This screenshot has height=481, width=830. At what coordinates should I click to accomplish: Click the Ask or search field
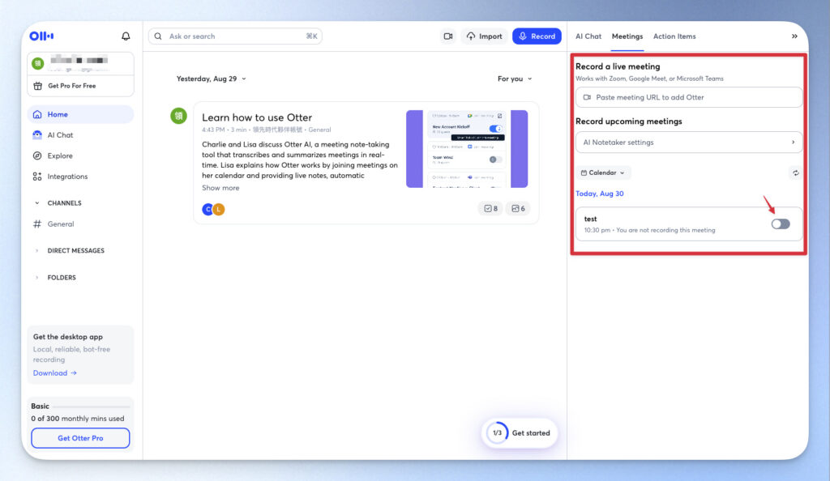[x=235, y=36]
